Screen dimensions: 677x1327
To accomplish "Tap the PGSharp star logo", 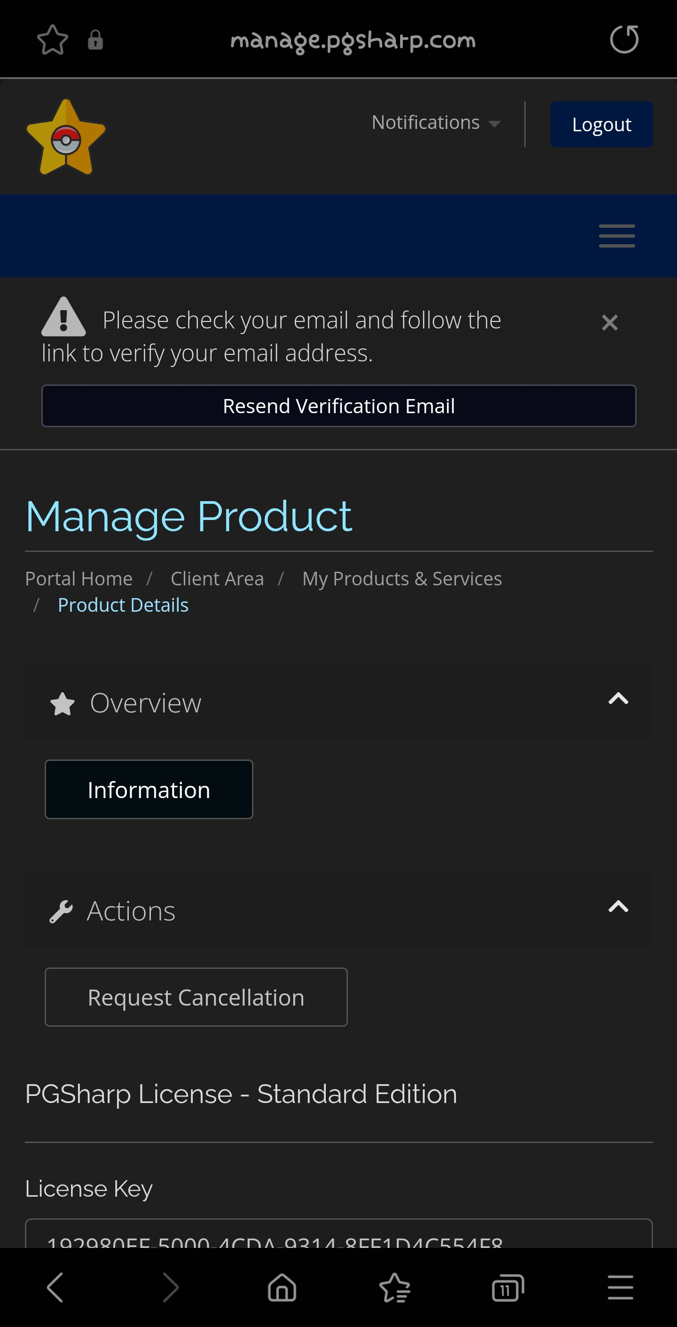I will click(x=66, y=137).
